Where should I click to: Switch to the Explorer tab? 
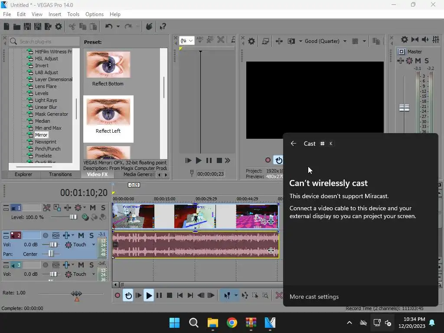pyautogui.click(x=23, y=174)
